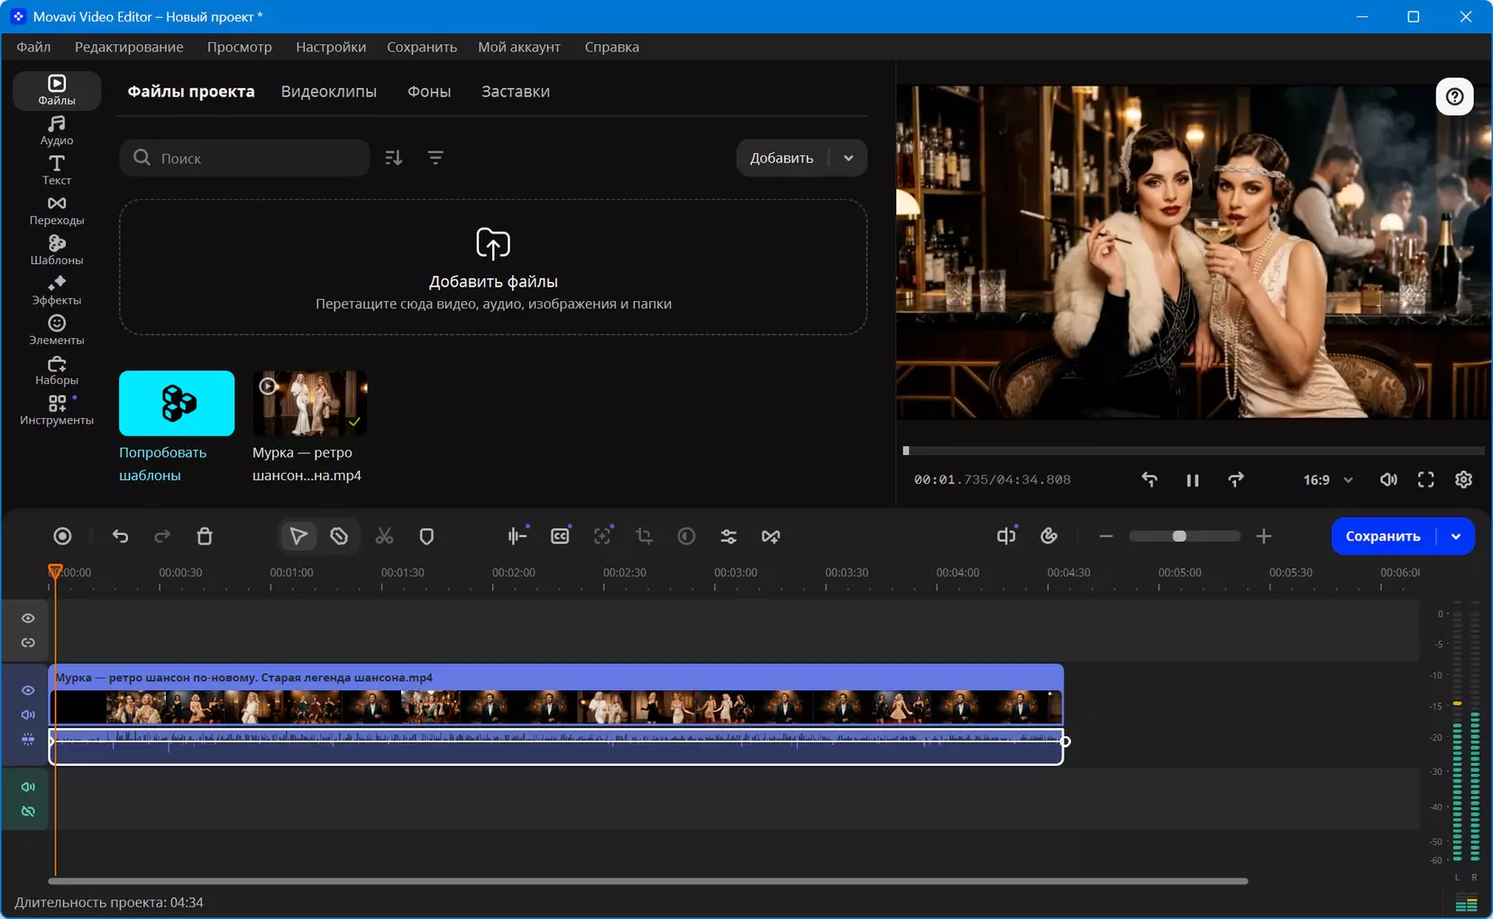Open the Sets (Наборы) panel
1493x919 pixels.
click(56, 370)
